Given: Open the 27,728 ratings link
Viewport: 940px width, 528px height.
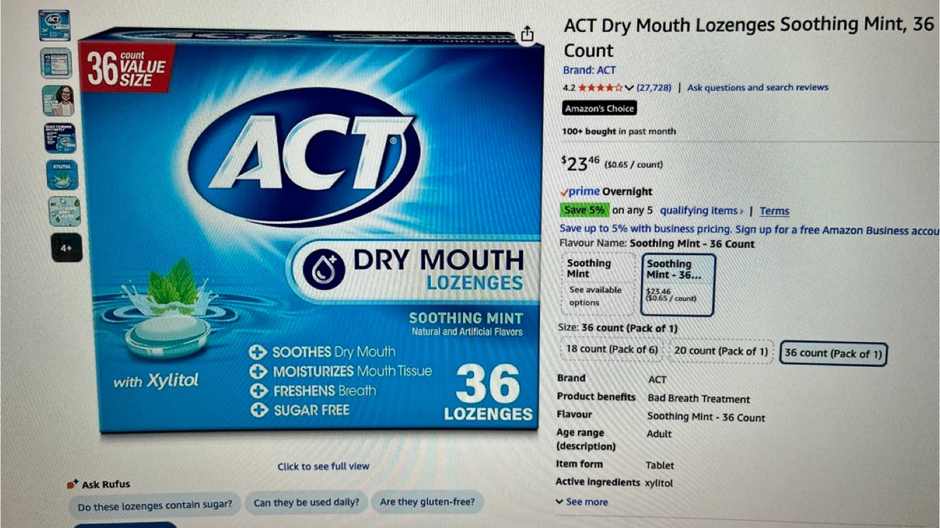Looking at the screenshot, I should [654, 87].
